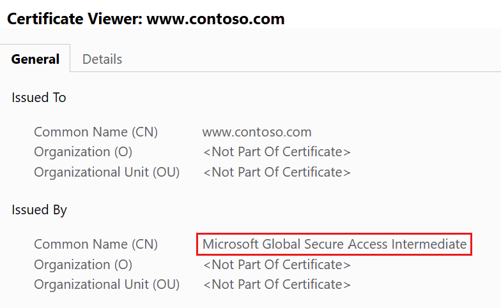This screenshot has width=501, height=308.
Task: Click Common Name (CN) label under Issued To
Action: (x=96, y=133)
